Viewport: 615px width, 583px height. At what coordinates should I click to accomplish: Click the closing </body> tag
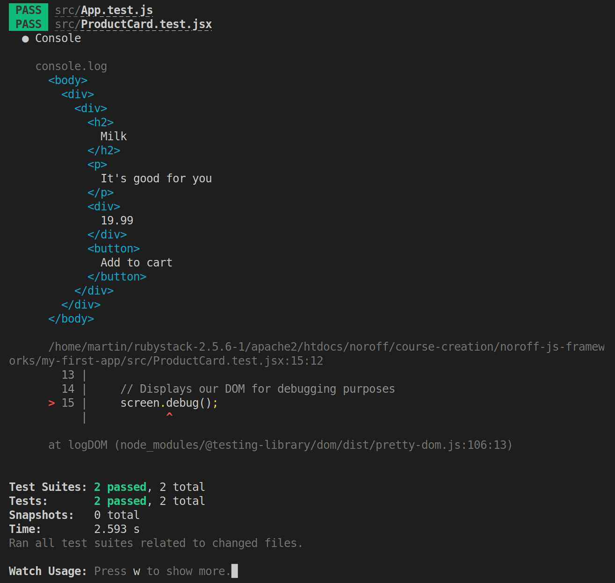[71, 319]
